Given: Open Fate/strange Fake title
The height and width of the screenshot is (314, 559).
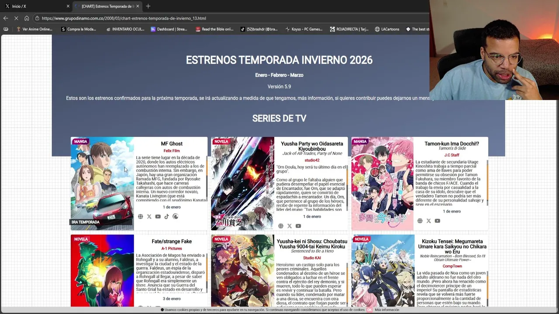Looking at the screenshot, I should (x=172, y=242).
